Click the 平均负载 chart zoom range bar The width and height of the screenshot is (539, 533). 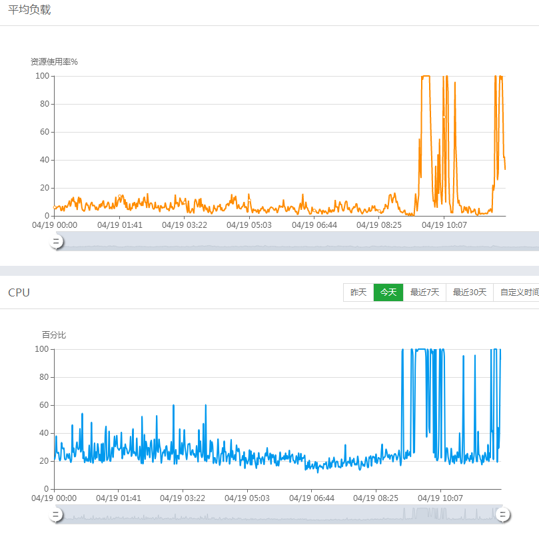coord(298,241)
